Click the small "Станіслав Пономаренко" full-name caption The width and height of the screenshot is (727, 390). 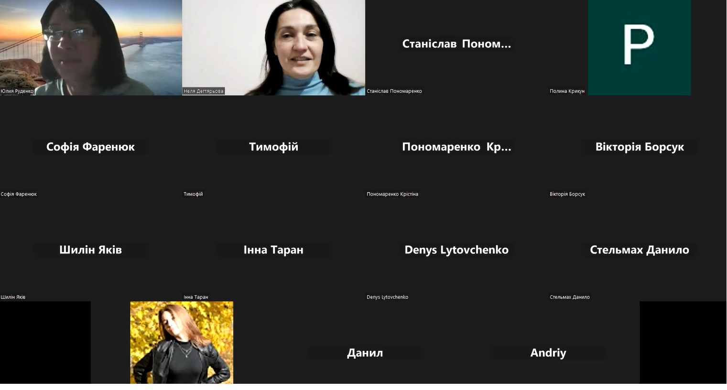pyautogui.click(x=394, y=91)
